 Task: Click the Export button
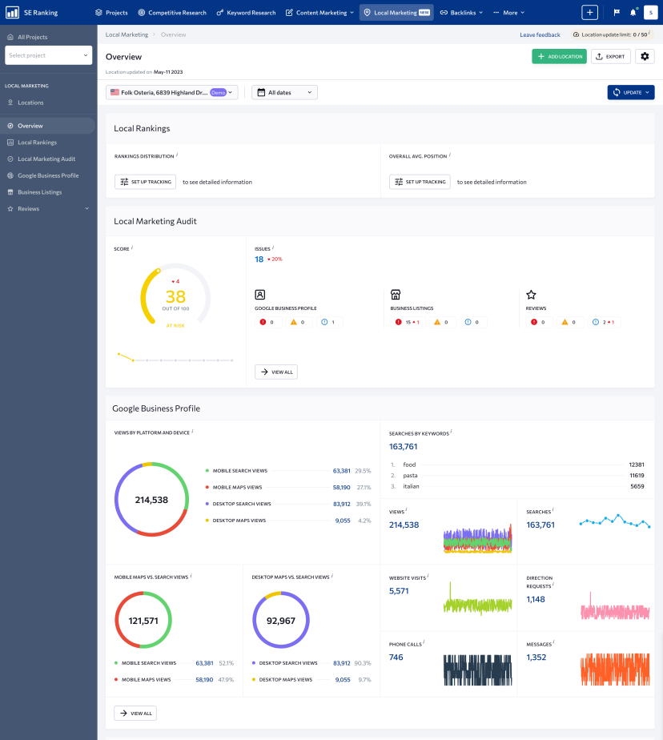click(x=610, y=57)
